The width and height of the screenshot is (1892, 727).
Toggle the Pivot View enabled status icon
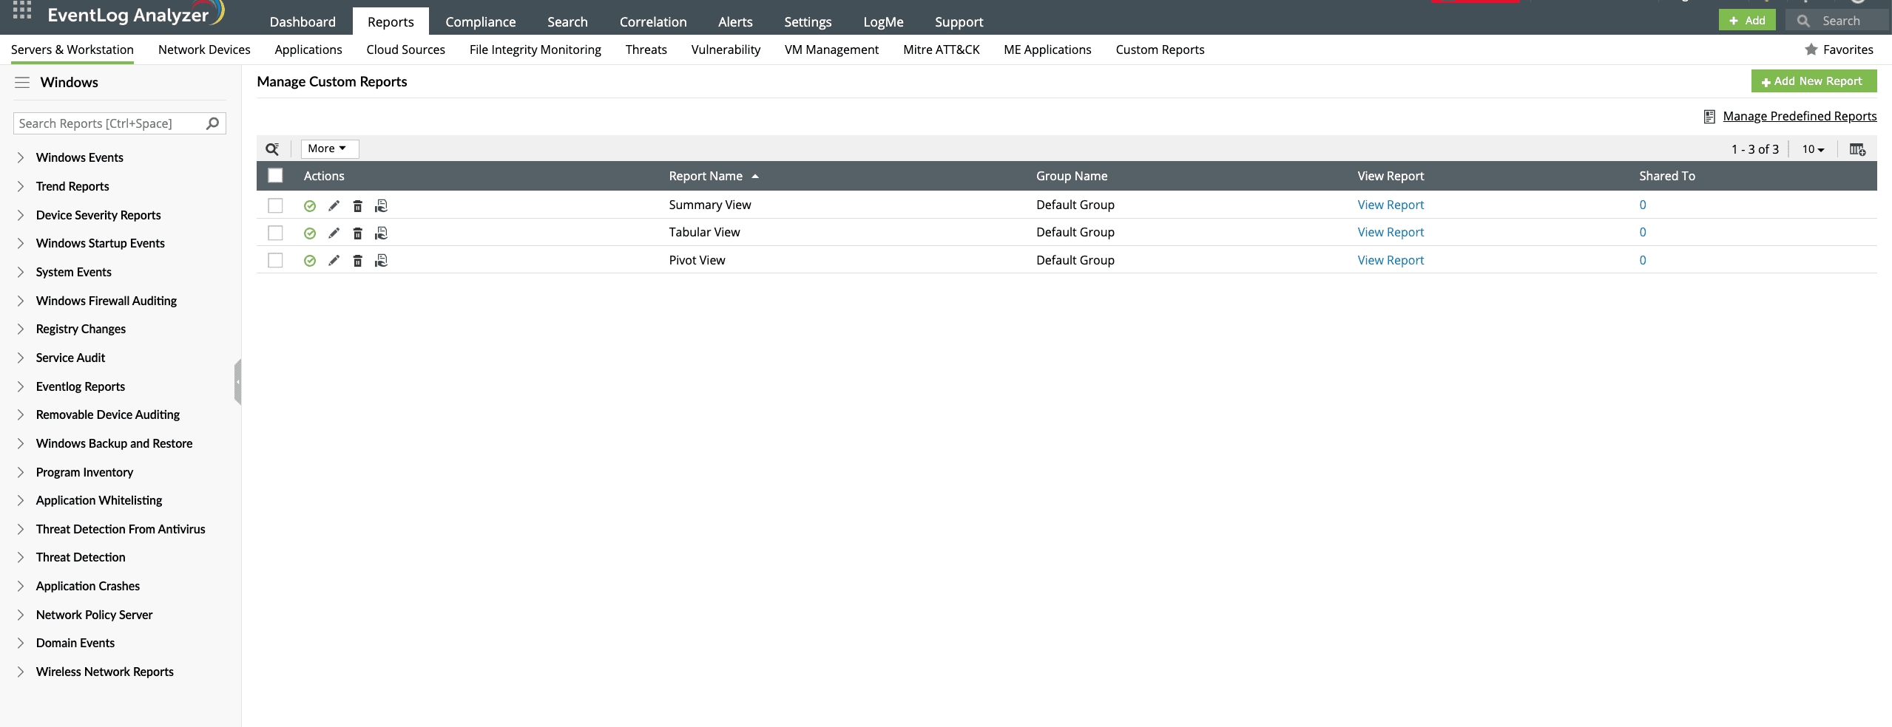click(310, 260)
